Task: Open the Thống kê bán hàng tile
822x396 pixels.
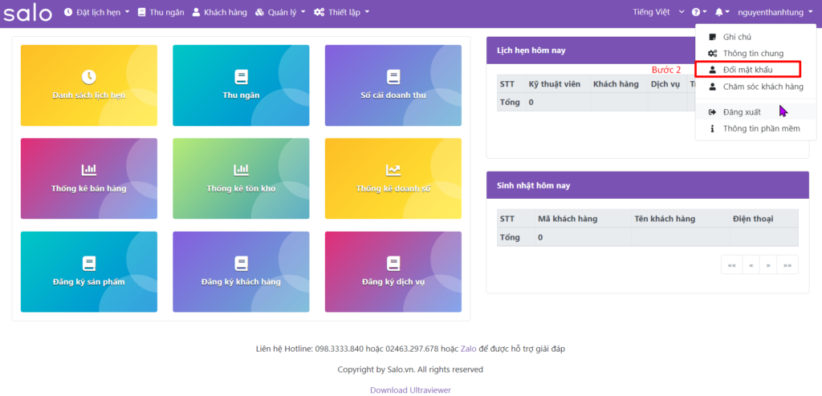Action: [x=88, y=179]
